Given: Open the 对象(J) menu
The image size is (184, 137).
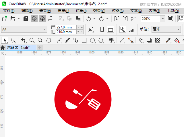Looking at the screenshot, I should [81, 11].
